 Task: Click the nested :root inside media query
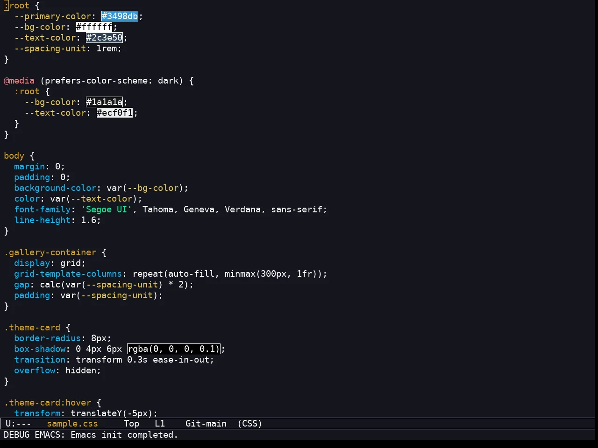click(27, 91)
